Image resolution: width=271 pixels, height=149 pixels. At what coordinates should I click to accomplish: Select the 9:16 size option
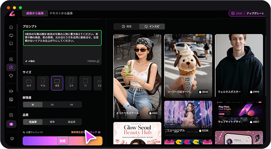(x=43, y=83)
